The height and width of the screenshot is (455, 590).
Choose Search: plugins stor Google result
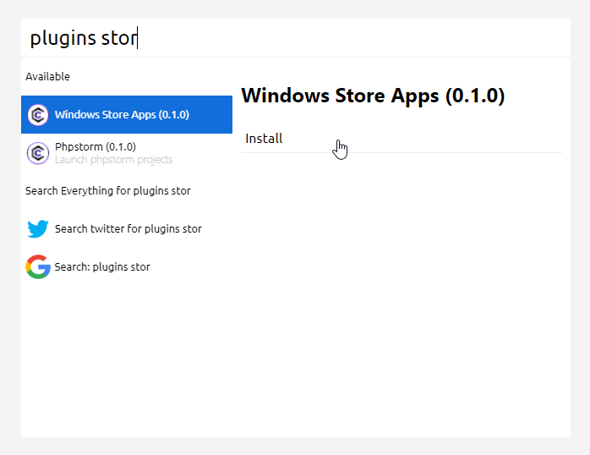[127, 267]
